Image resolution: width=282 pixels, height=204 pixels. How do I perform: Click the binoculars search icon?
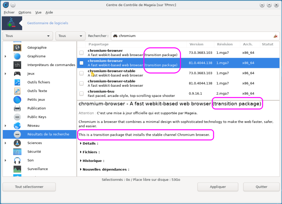(x=115, y=36)
